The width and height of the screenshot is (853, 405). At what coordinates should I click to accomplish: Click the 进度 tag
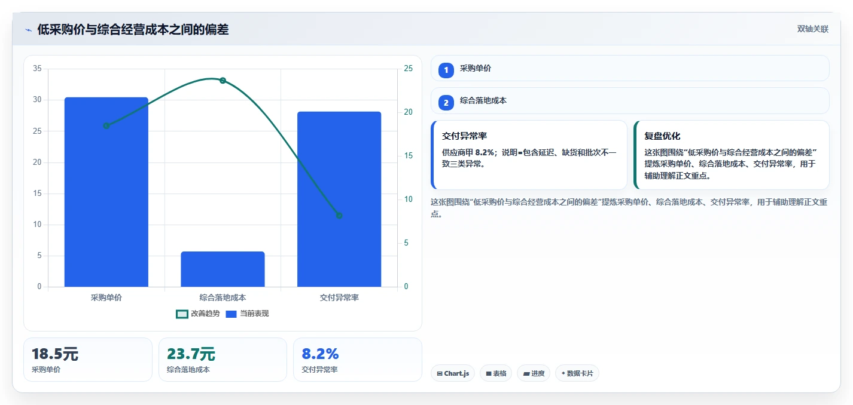pyautogui.click(x=534, y=373)
